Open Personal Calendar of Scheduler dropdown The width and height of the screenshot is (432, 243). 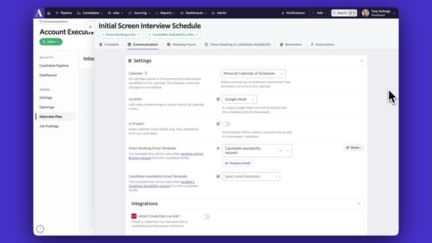click(253, 74)
